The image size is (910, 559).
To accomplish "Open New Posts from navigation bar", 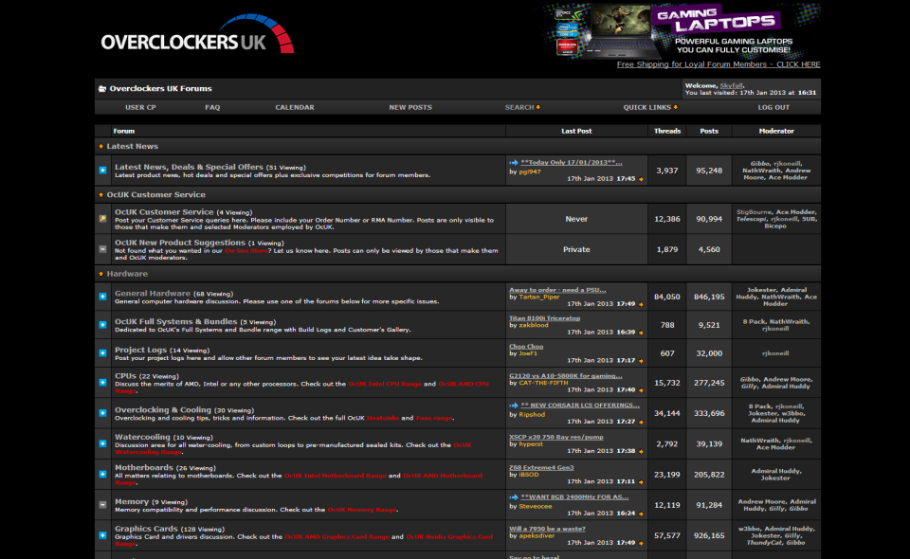I will tap(410, 107).
